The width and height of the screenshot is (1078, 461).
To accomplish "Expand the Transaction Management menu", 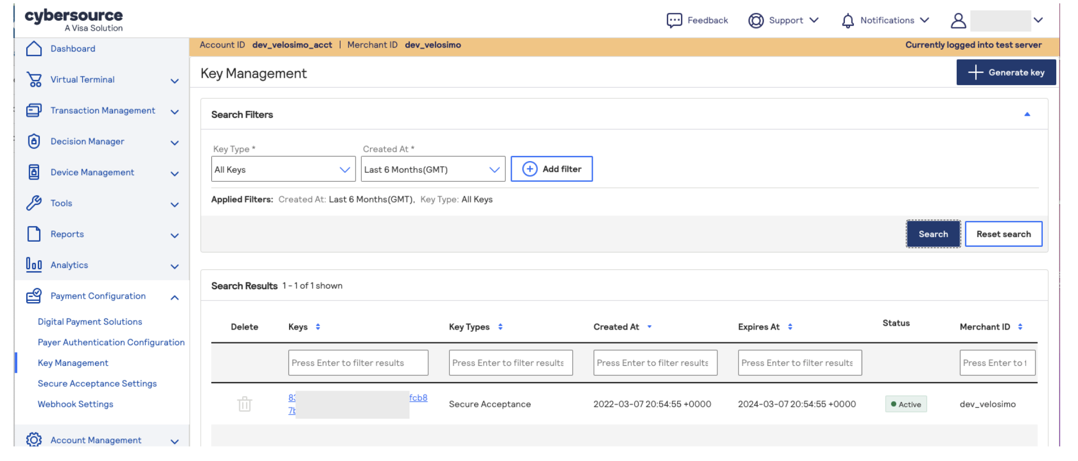I will pos(174,112).
